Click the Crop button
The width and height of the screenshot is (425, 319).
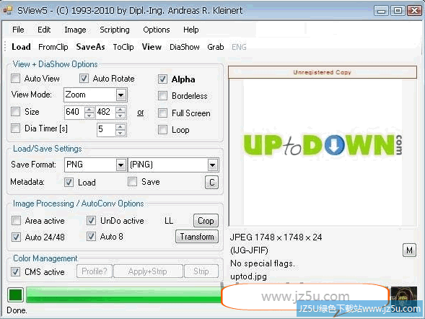click(x=206, y=221)
